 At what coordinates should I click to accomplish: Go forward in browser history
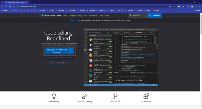[6, 7]
